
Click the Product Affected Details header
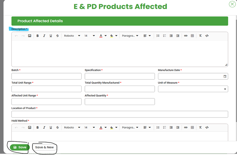click(120, 21)
